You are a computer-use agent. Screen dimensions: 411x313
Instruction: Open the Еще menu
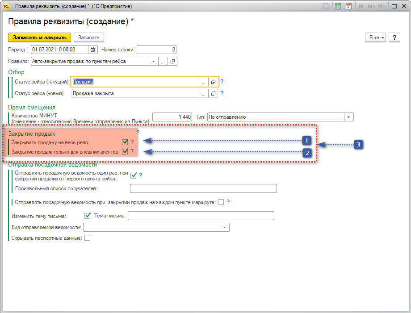(375, 38)
